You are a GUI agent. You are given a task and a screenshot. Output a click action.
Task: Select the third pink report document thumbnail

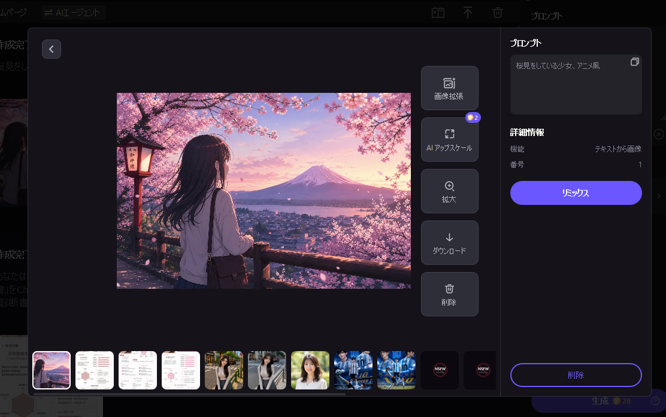(x=180, y=370)
